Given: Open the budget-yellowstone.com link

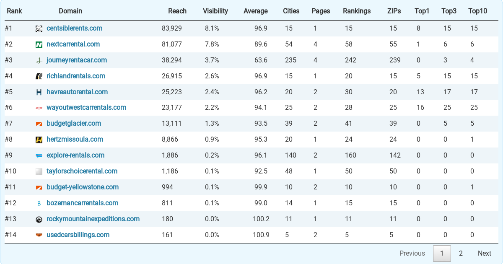Looking at the screenshot, I should (83, 187).
